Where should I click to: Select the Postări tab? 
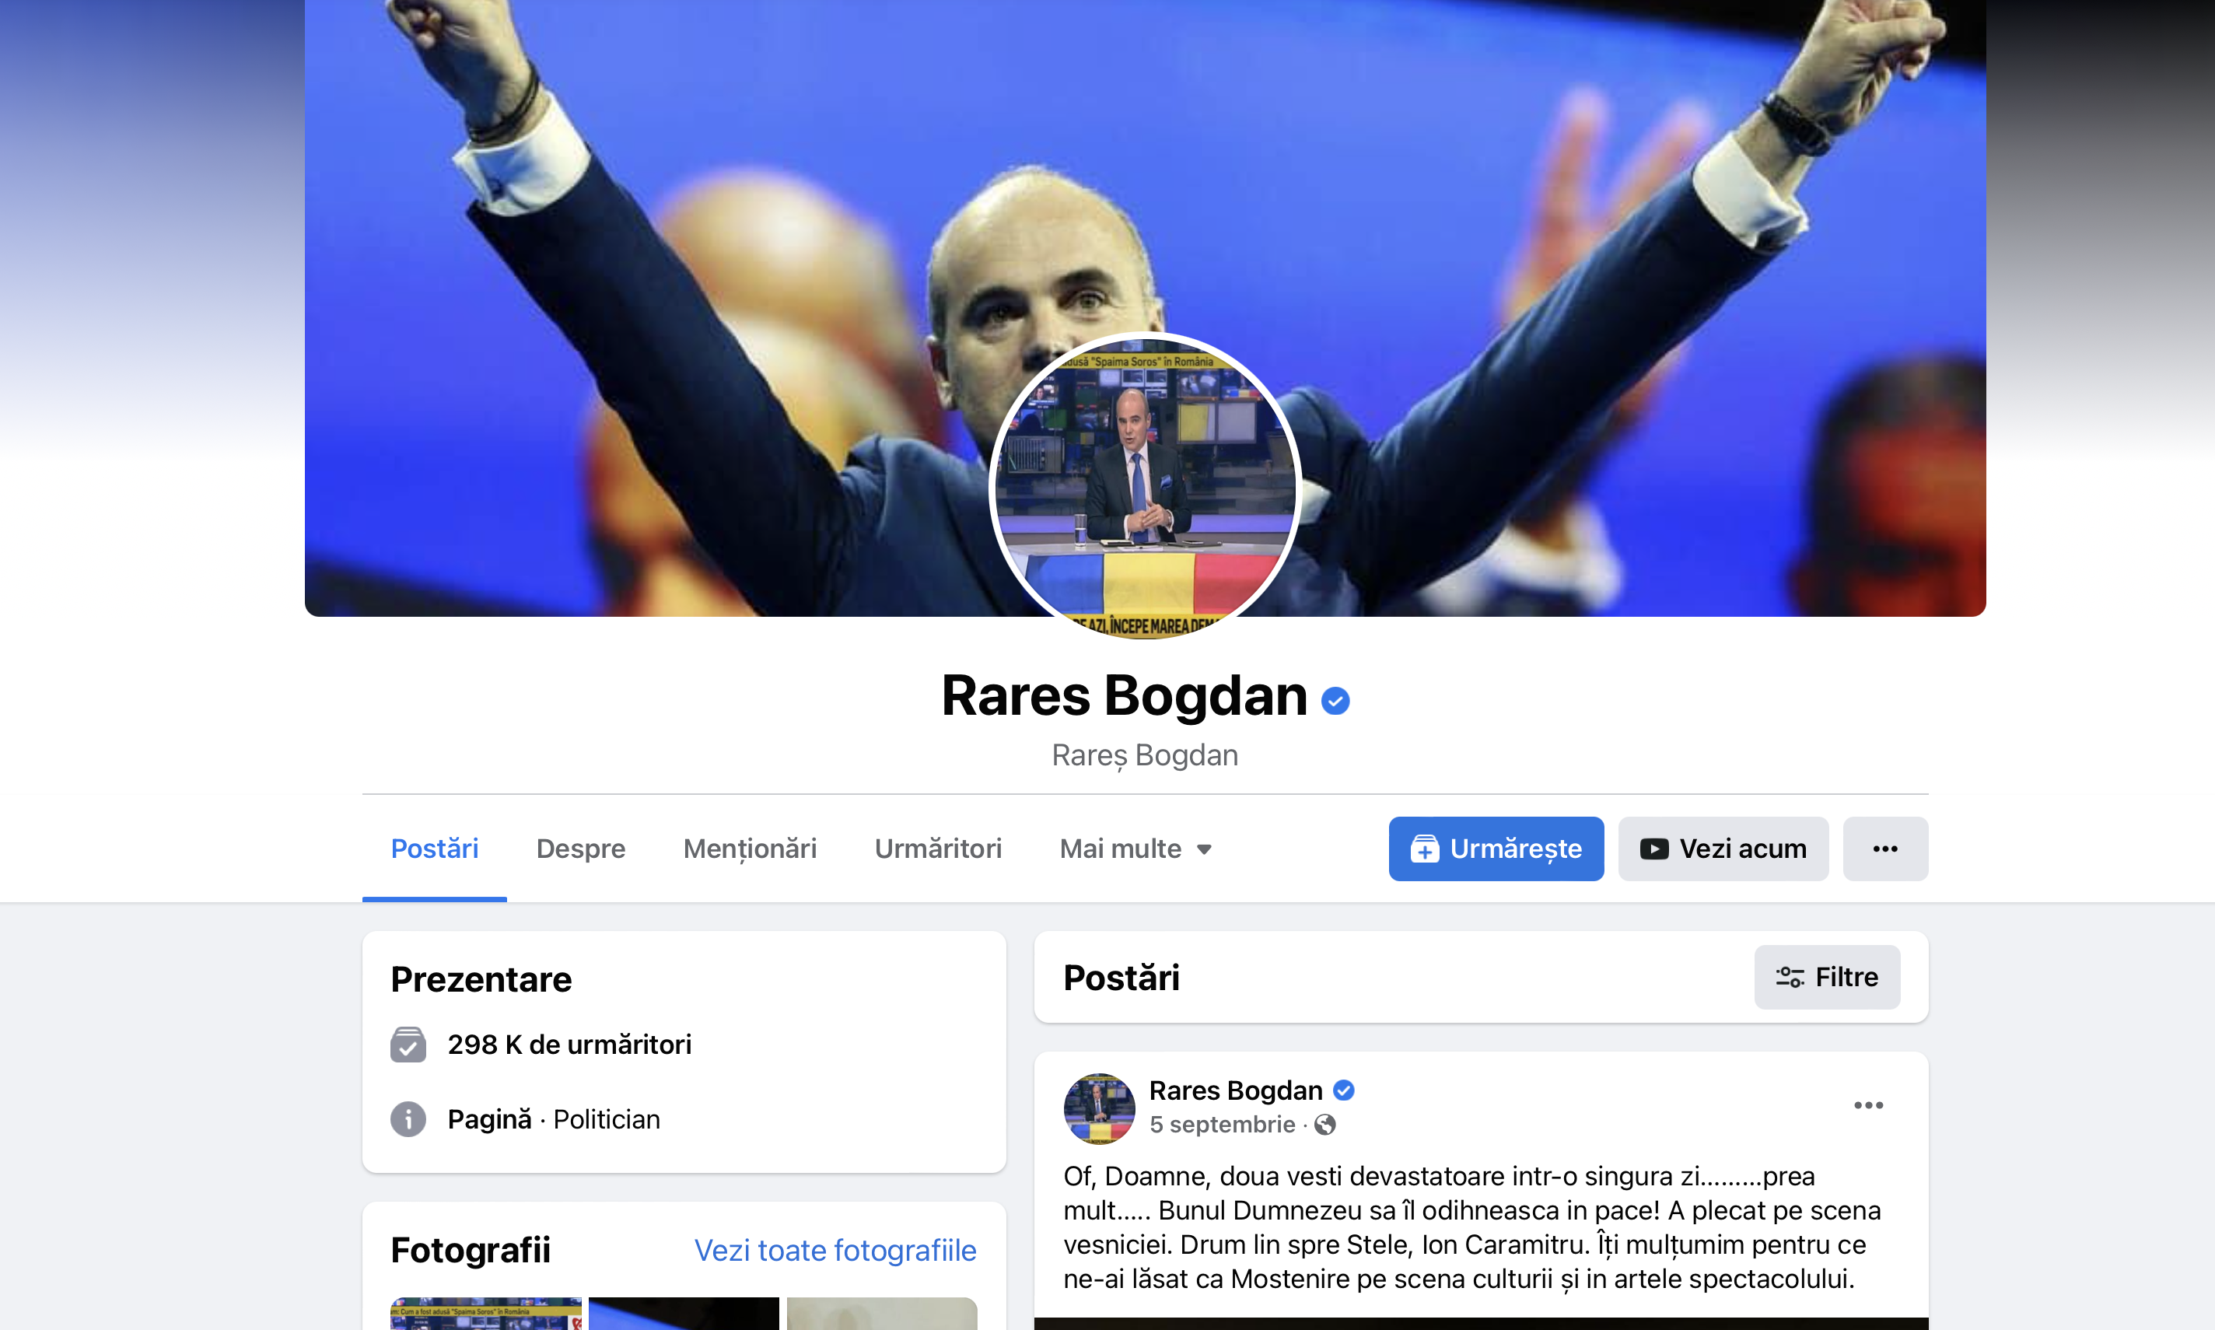click(x=435, y=849)
